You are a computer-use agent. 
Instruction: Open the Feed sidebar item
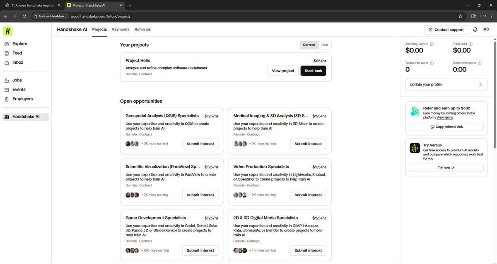[x=13, y=53]
